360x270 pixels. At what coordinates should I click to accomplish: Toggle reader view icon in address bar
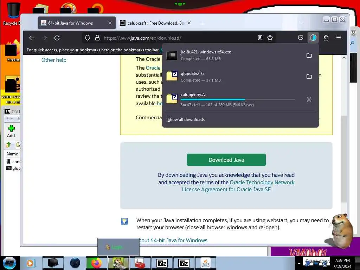pos(260,38)
